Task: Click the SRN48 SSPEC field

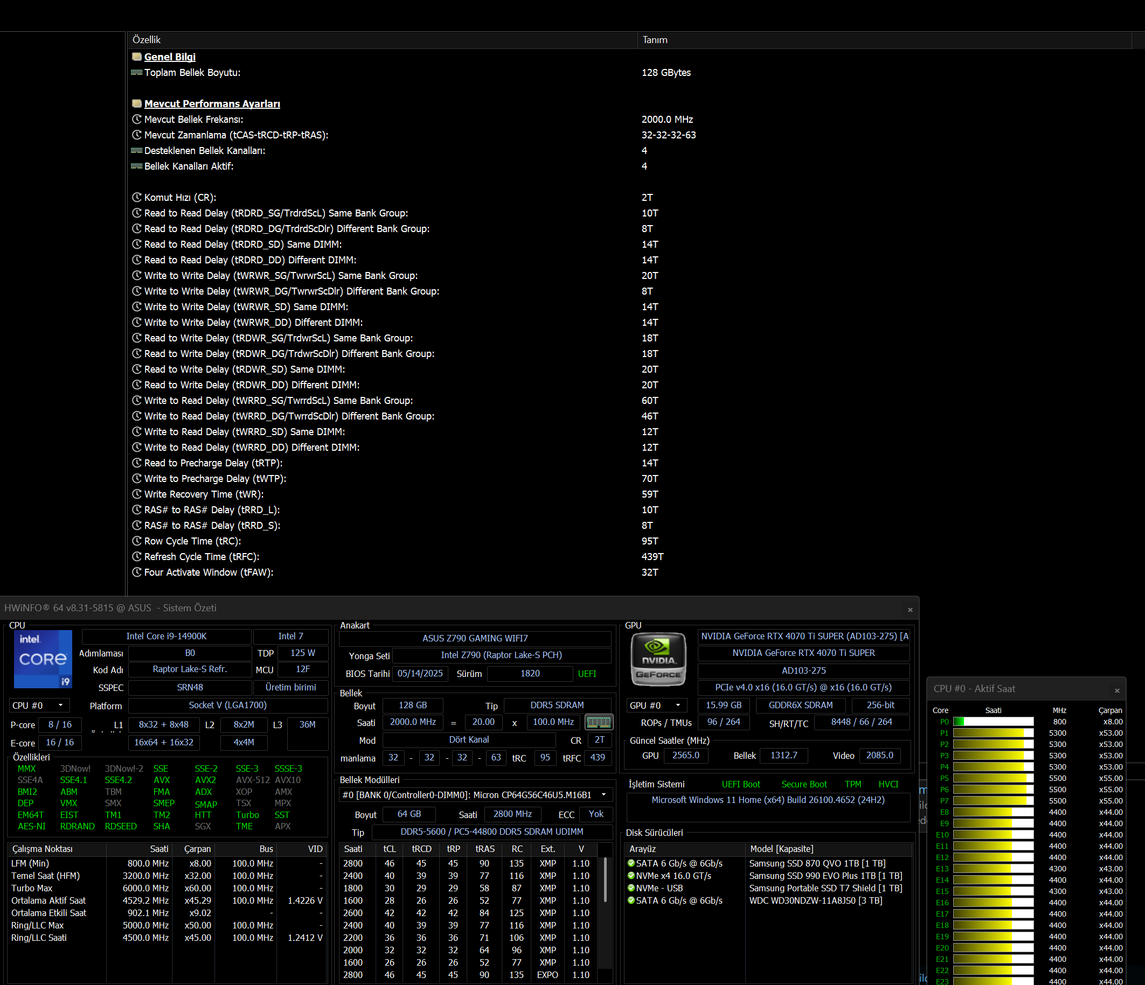Action: click(x=190, y=688)
